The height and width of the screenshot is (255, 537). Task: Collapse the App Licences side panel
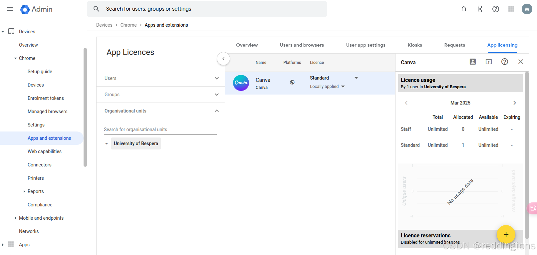coord(223,59)
